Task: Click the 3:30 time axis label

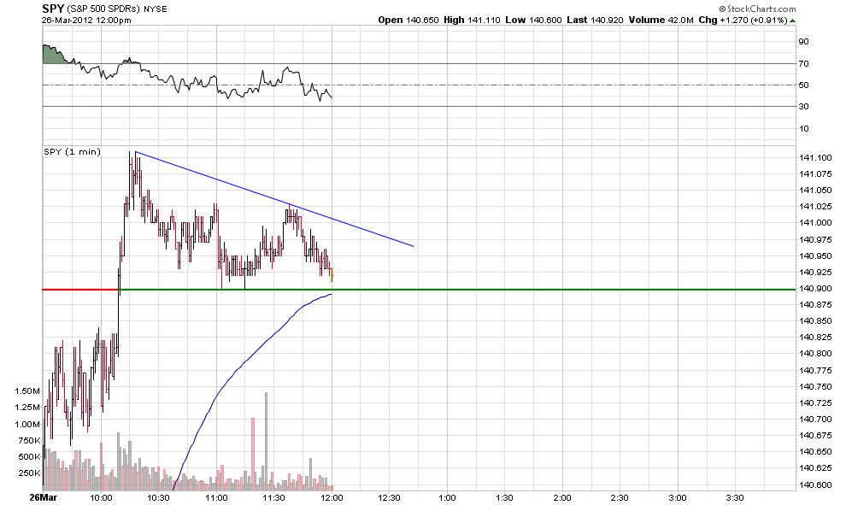Action: click(736, 497)
